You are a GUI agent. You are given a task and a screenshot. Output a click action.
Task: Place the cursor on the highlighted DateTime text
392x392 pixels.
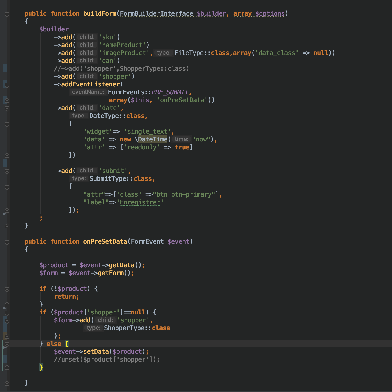pyautogui.click(x=153, y=139)
